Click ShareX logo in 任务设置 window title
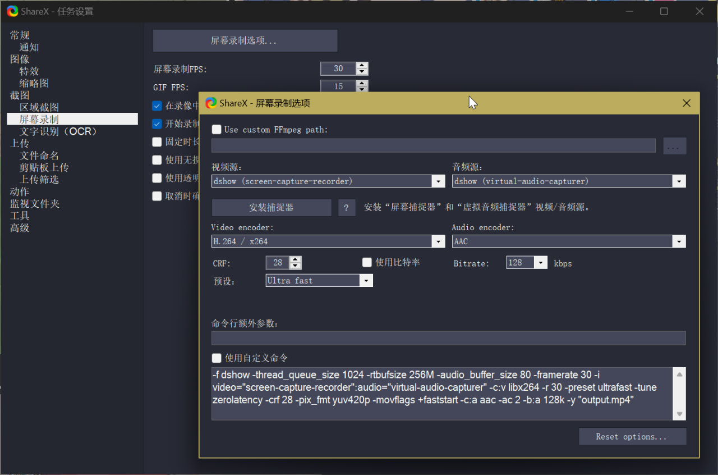The width and height of the screenshot is (718, 475). click(x=12, y=11)
